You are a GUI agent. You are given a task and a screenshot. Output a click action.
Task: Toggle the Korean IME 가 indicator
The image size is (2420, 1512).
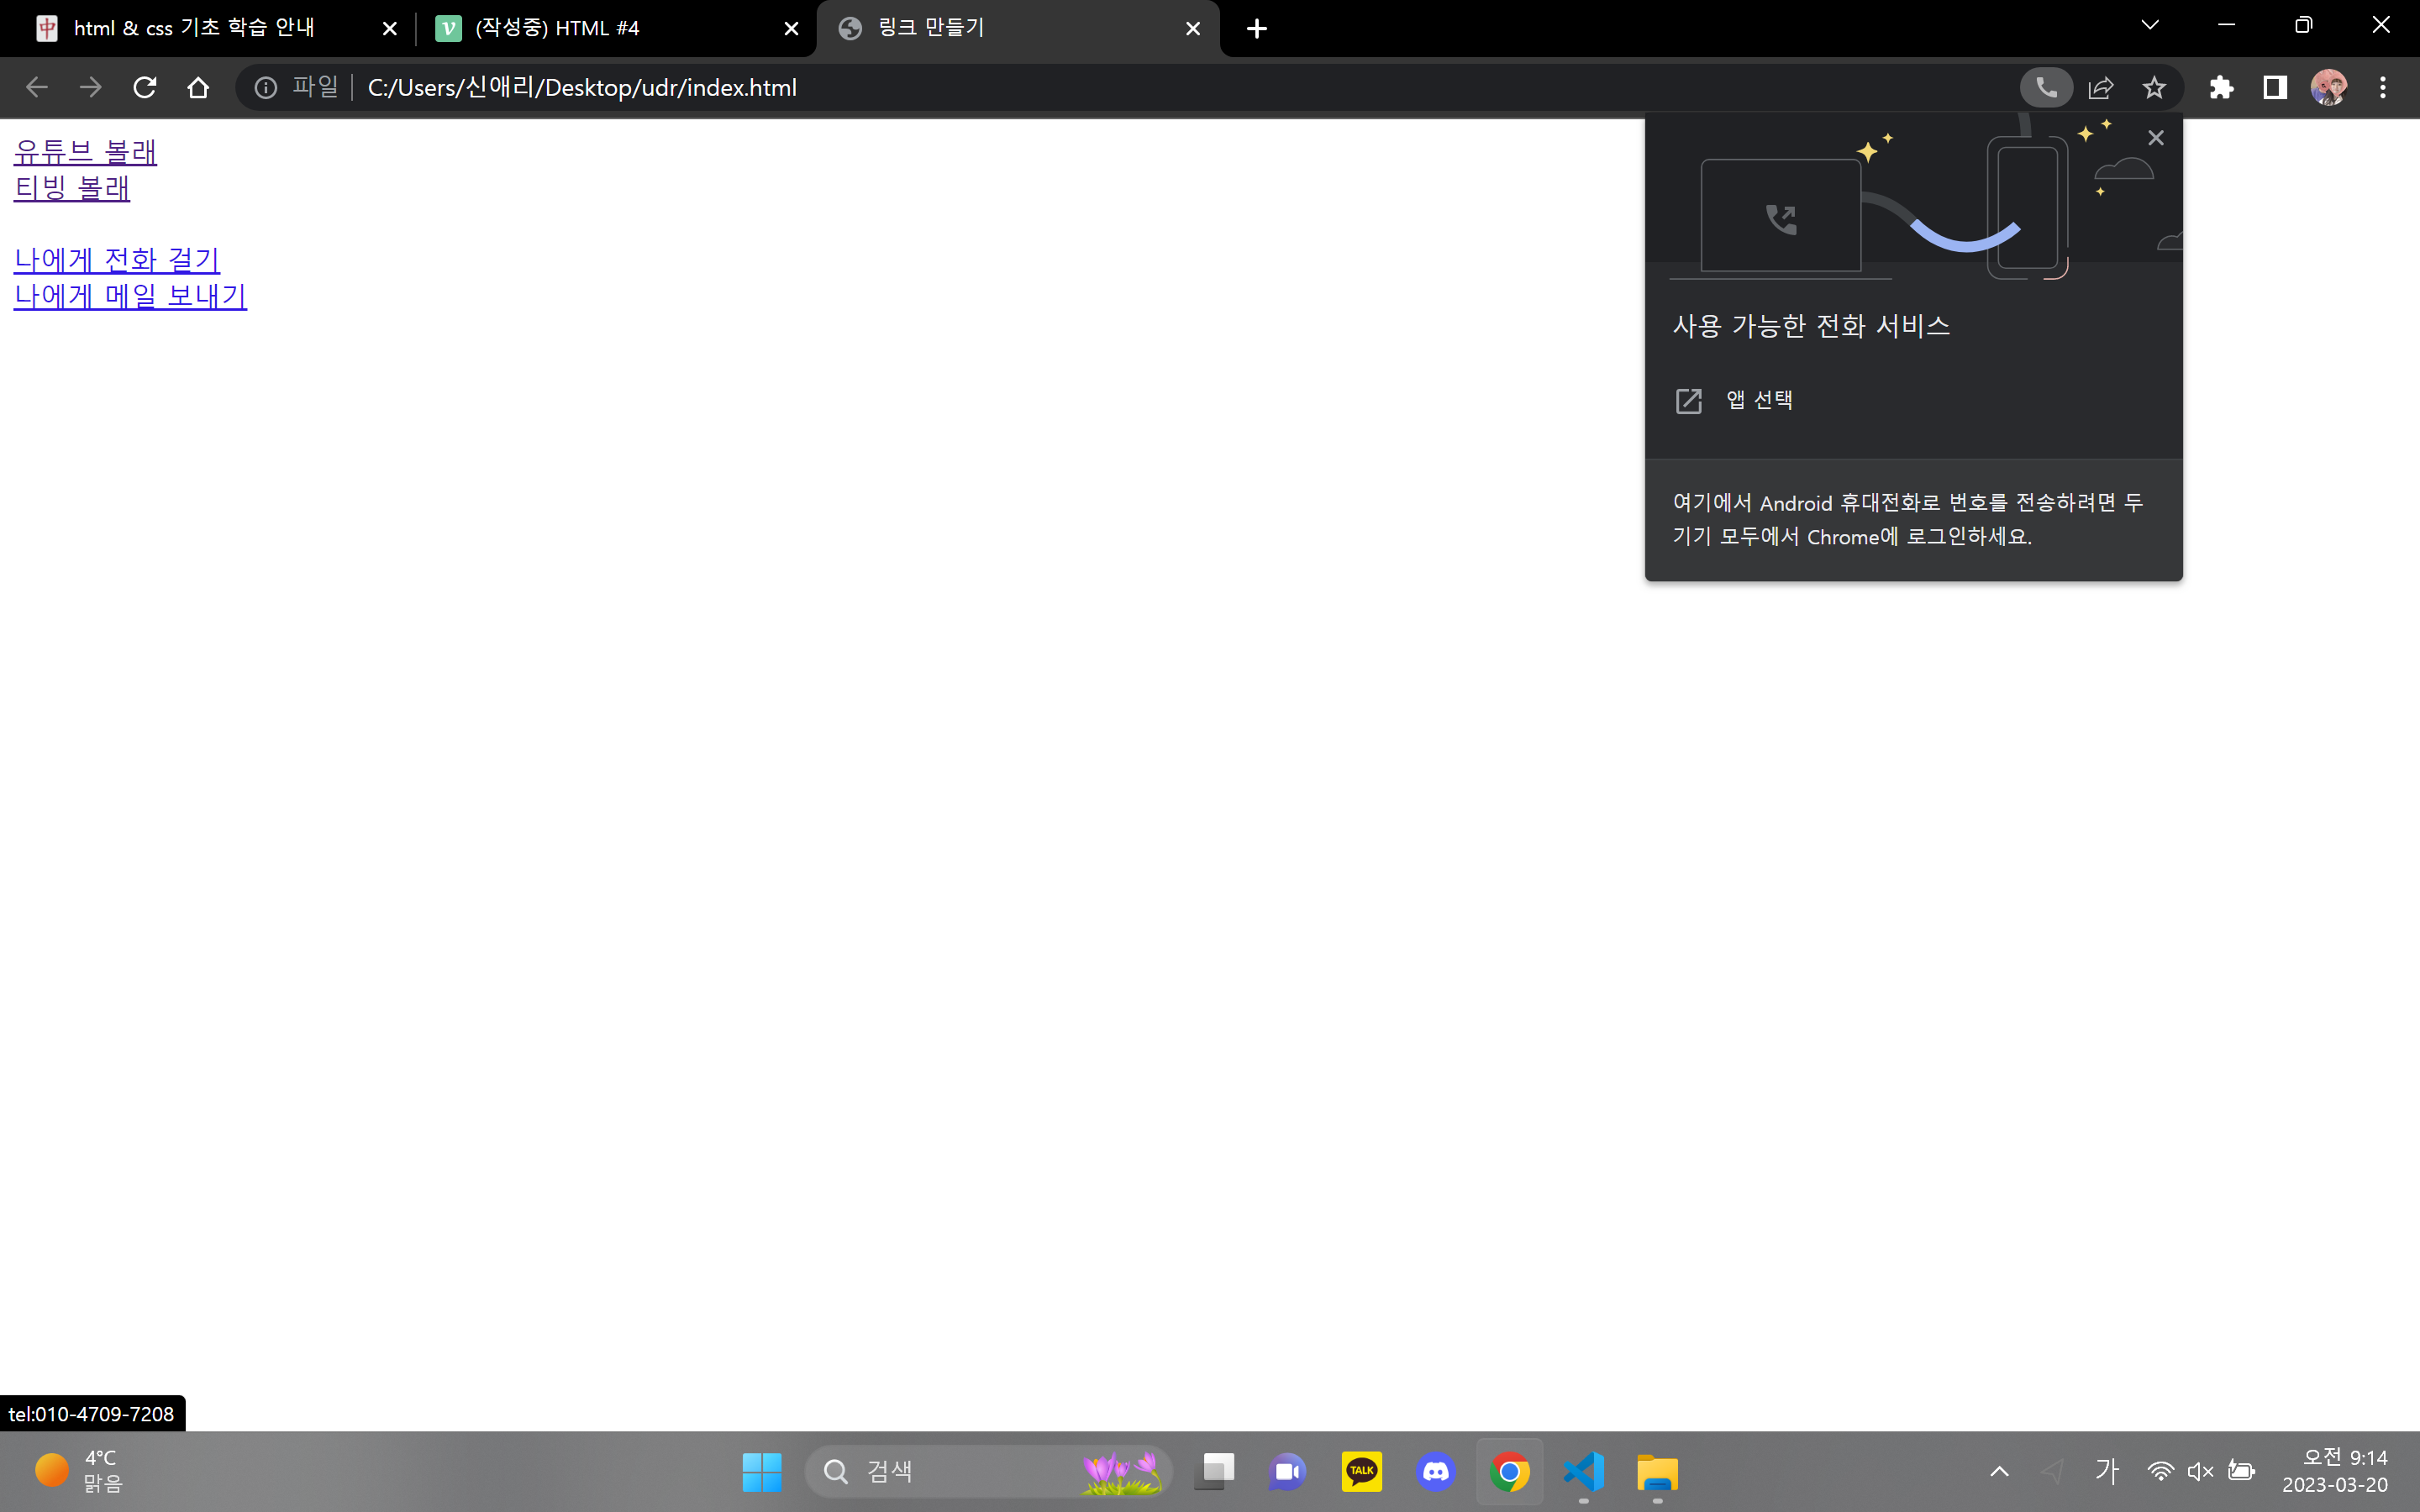tap(2107, 1471)
